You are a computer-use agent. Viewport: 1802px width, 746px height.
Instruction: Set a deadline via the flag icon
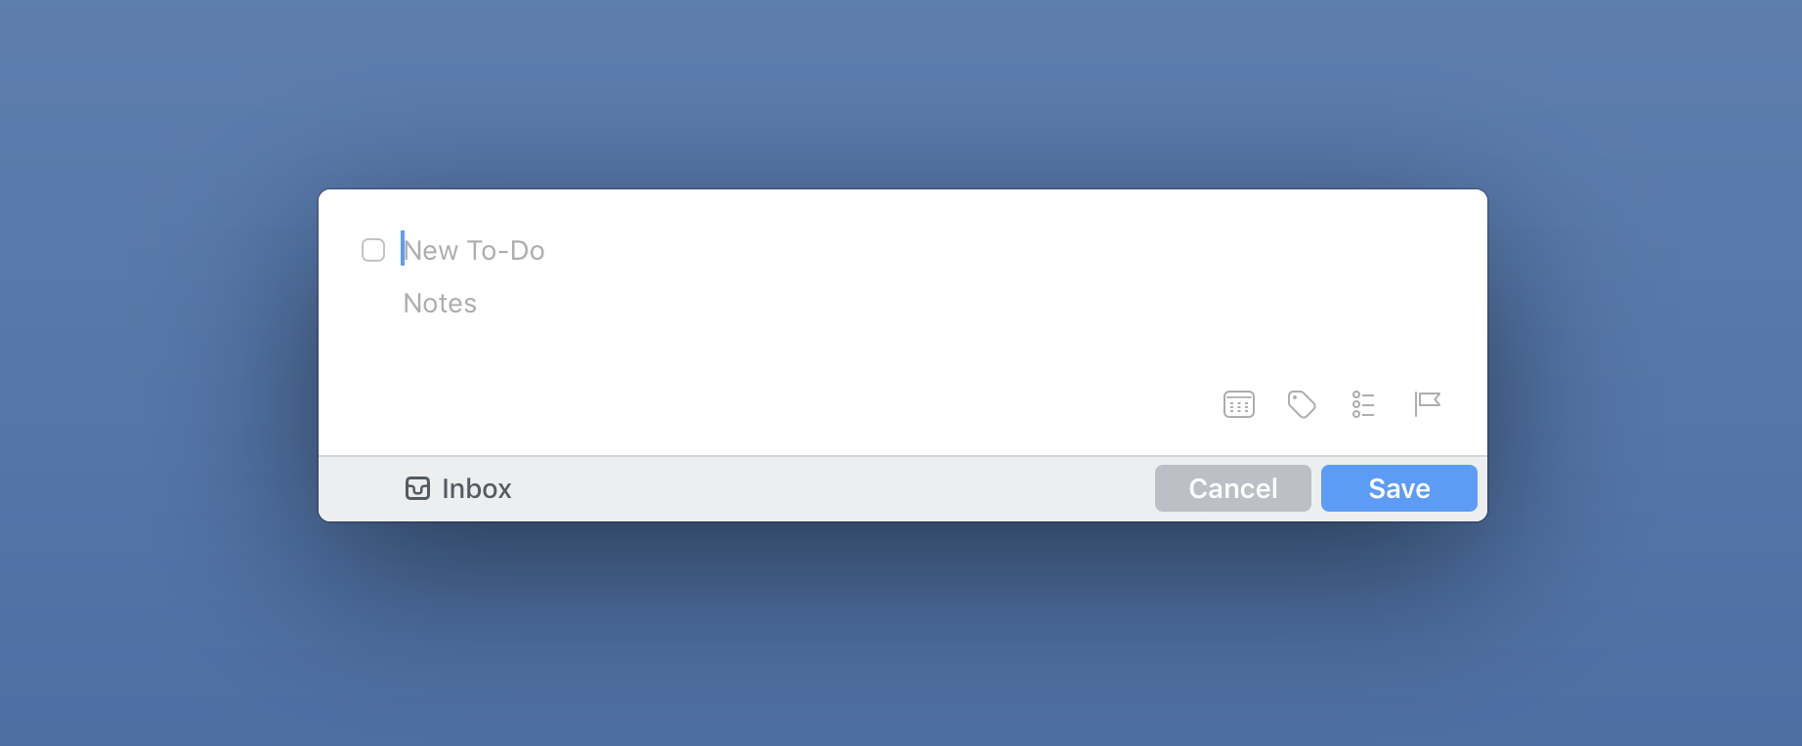[x=1428, y=403]
